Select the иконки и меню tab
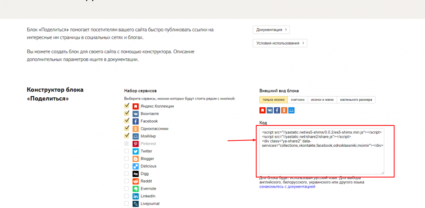 (322, 100)
